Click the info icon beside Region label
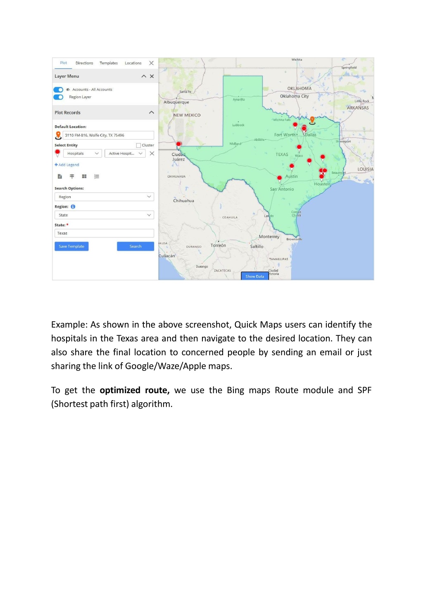423x598 pixels. coord(73,206)
